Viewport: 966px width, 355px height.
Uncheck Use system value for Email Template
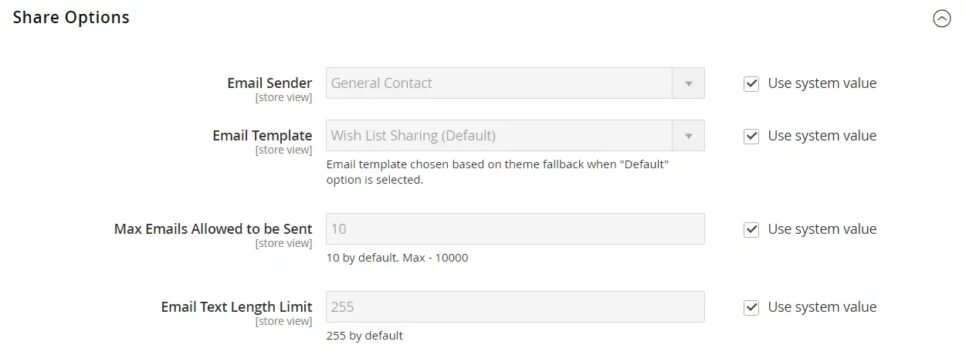tap(751, 136)
